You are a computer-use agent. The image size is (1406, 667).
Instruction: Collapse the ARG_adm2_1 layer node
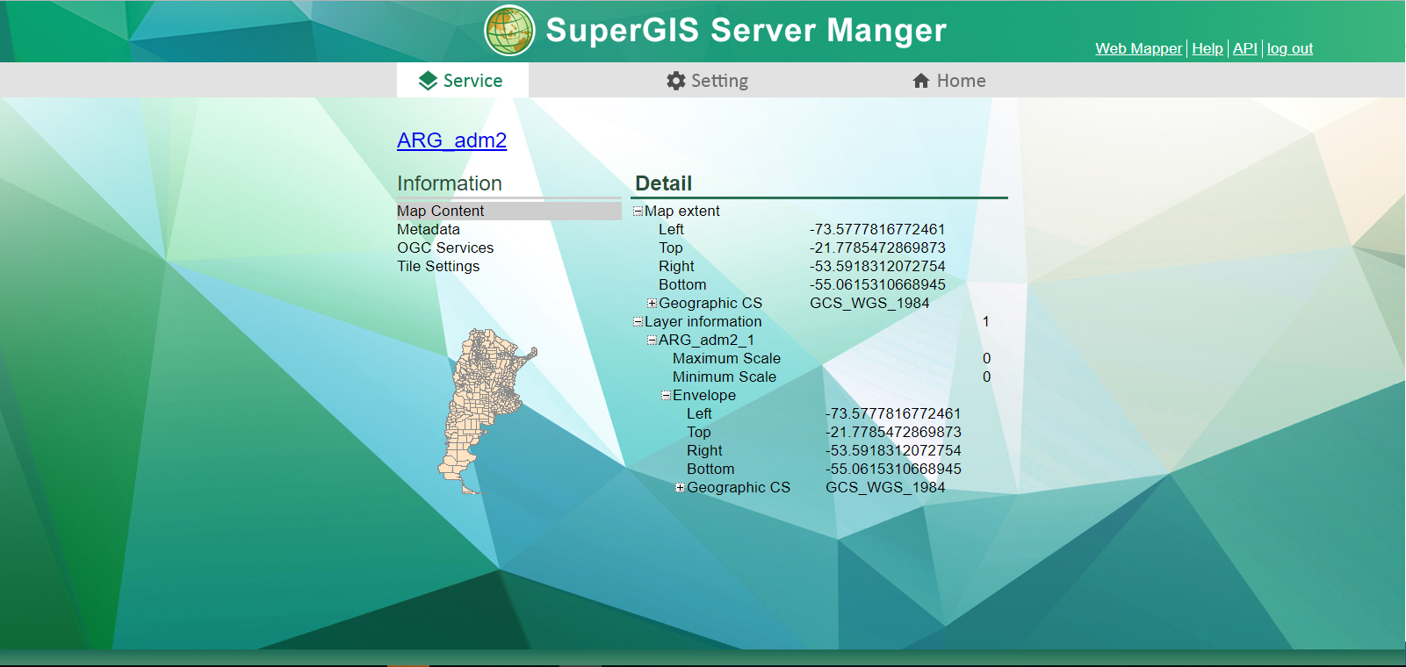point(652,340)
